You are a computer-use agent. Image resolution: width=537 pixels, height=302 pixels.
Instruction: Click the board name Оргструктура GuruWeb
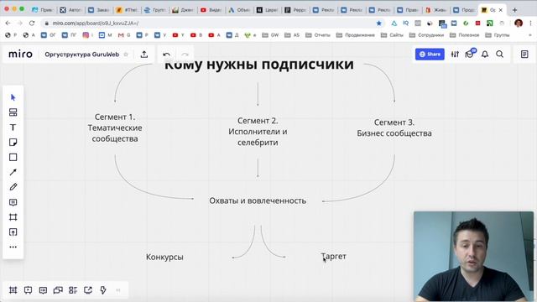click(82, 55)
